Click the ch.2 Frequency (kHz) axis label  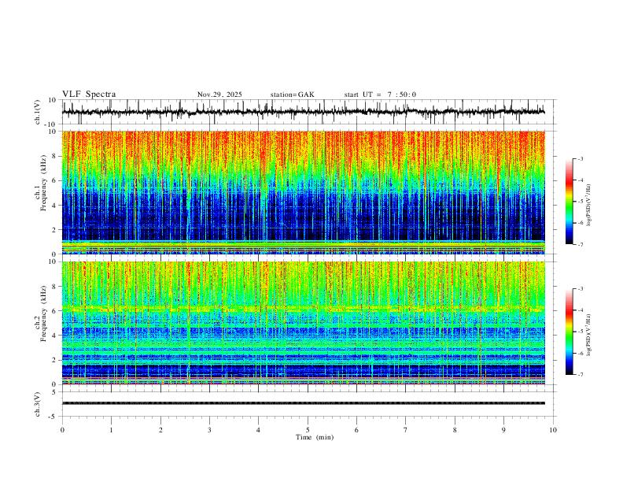click(41, 313)
